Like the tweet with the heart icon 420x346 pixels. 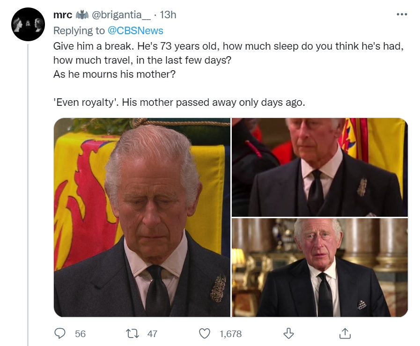pos(205,334)
